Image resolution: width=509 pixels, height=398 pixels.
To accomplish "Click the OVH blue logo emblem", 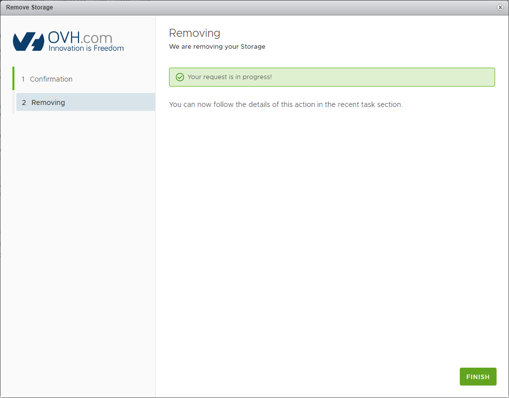I will pos(29,42).
